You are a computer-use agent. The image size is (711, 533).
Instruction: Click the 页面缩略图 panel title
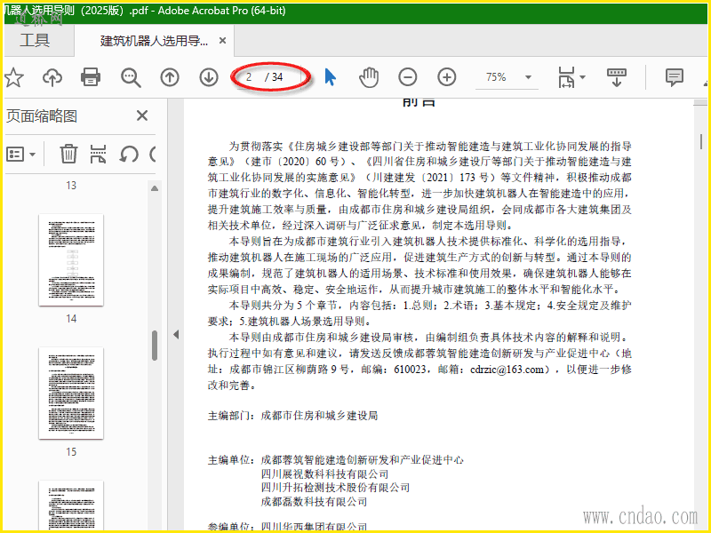coord(42,116)
